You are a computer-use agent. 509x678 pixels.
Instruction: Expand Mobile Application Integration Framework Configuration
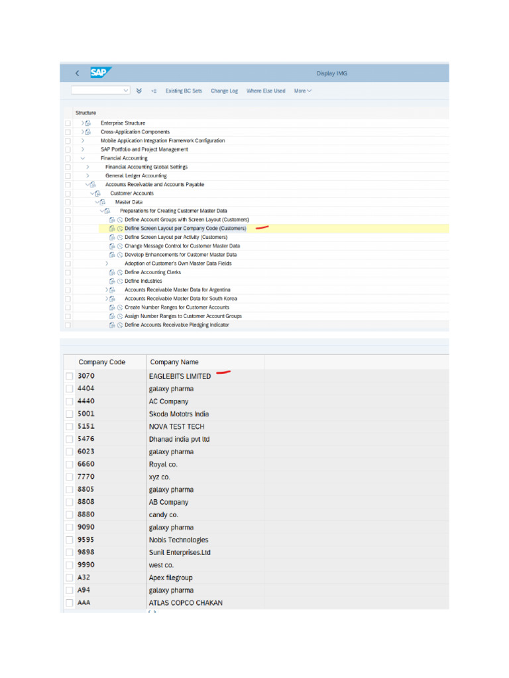tap(83, 140)
